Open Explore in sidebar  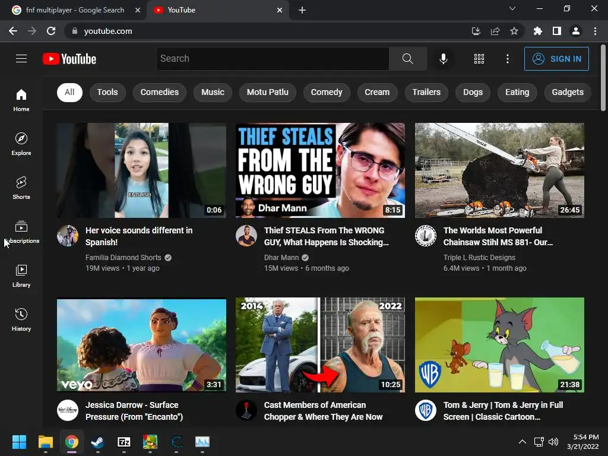click(21, 144)
